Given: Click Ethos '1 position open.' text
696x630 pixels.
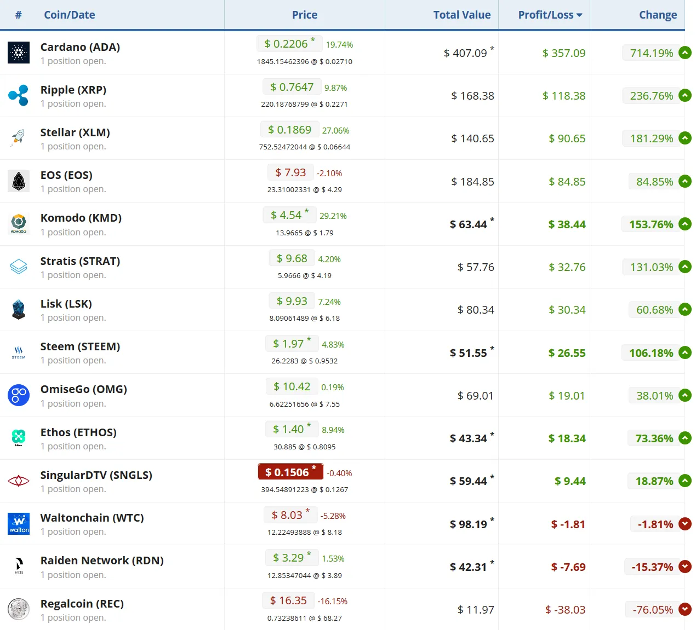Looking at the screenshot, I should (73, 446).
